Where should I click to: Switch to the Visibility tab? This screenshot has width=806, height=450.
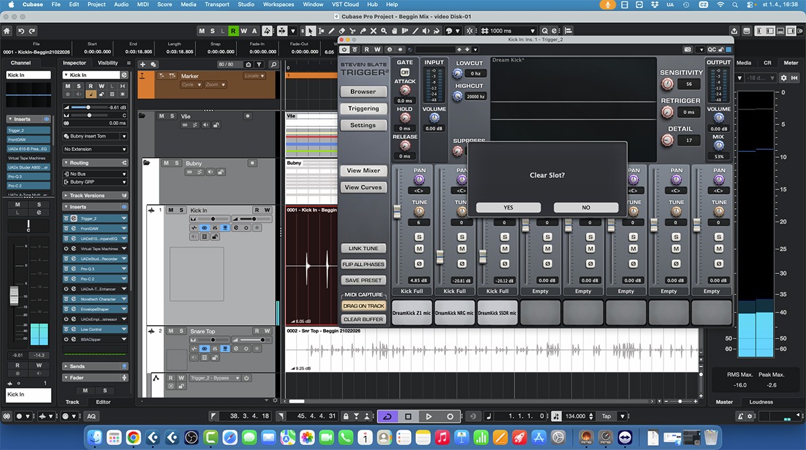108,63
